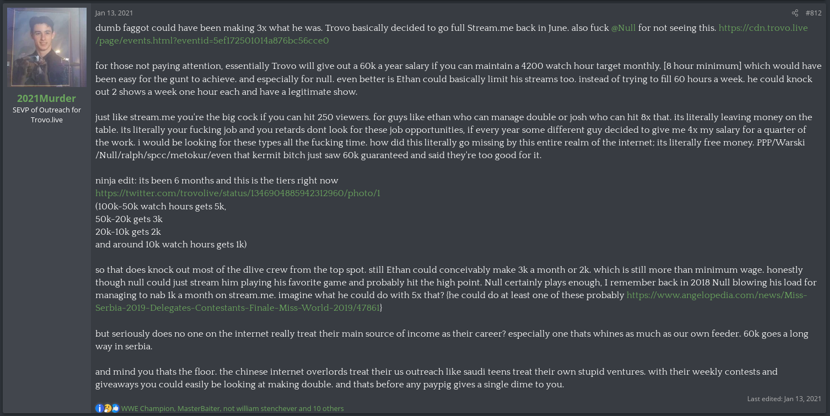Click the Jan 13, 2021 post date

click(114, 13)
